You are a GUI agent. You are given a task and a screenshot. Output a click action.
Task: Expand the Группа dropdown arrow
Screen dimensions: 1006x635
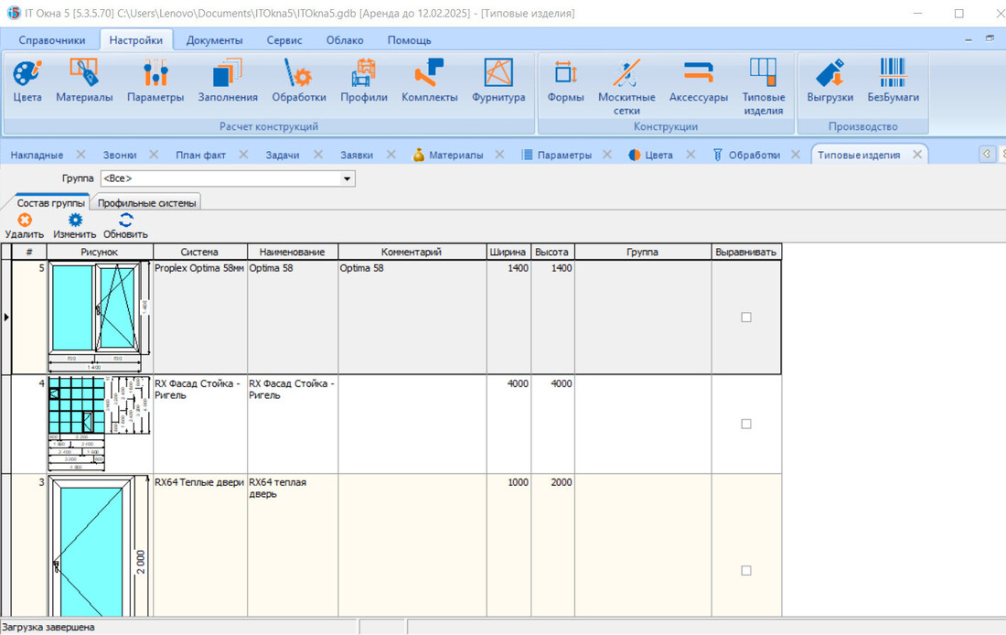(x=348, y=178)
